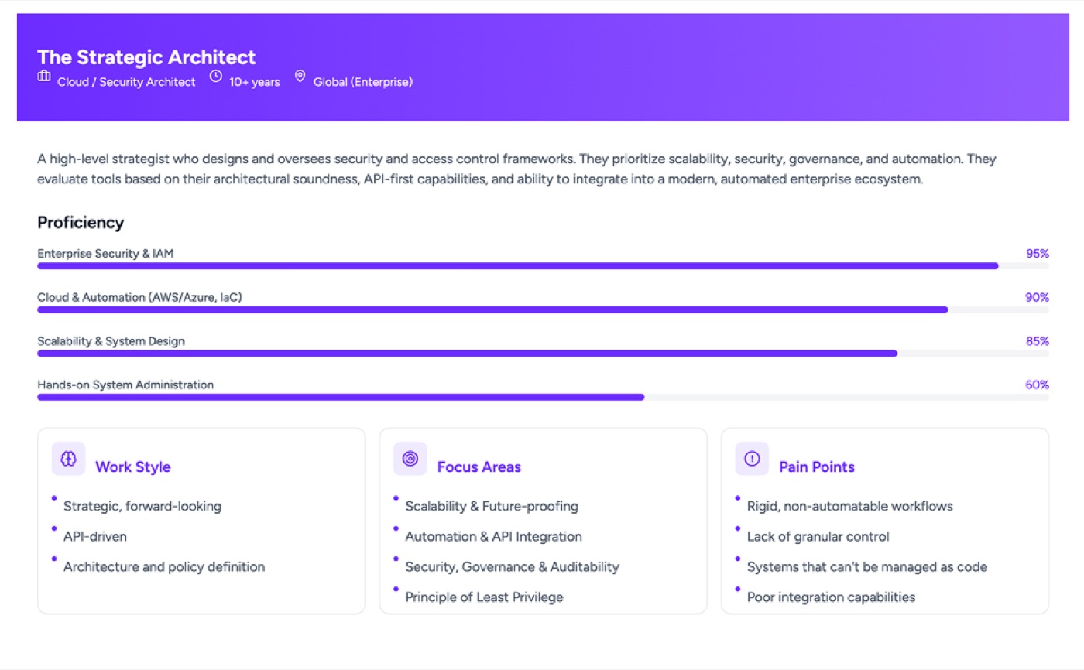Click the clock icon next to 10+ years
Viewport: 1084px width, 670px height.
[x=216, y=77]
